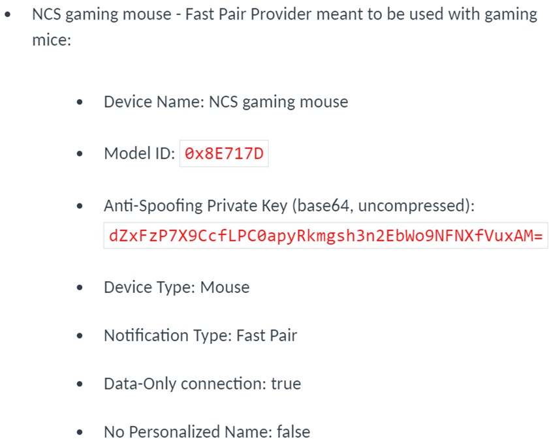
Task: Click the Anti-Spoofing Private Key label text
Action: coord(289,206)
